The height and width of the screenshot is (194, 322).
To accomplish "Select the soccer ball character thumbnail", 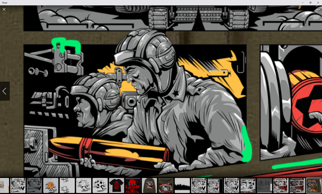I will point(100,185).
